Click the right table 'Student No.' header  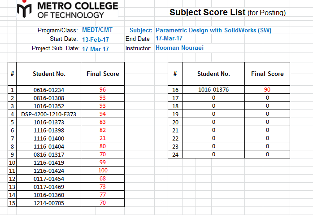(x=213, y=74)
